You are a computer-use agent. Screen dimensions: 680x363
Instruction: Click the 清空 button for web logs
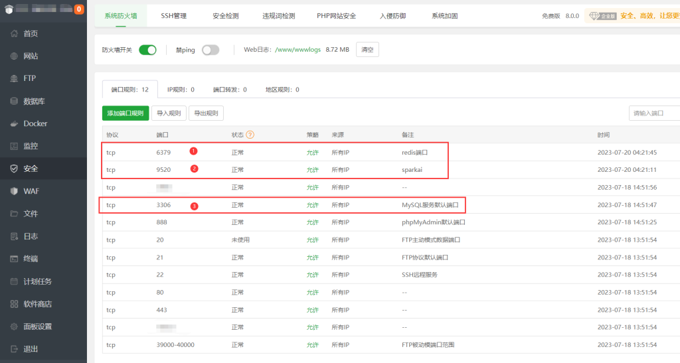pos(367,50)
